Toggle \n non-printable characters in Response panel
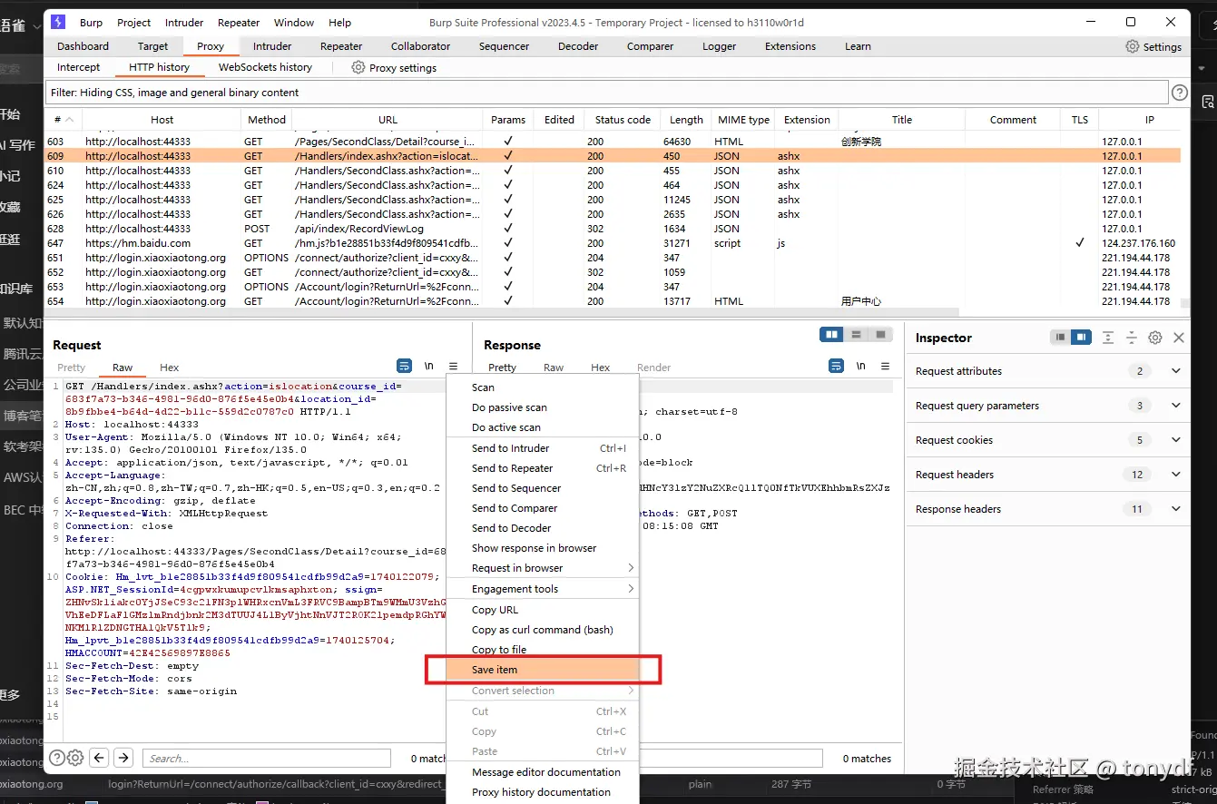 [x=860, y=366]
